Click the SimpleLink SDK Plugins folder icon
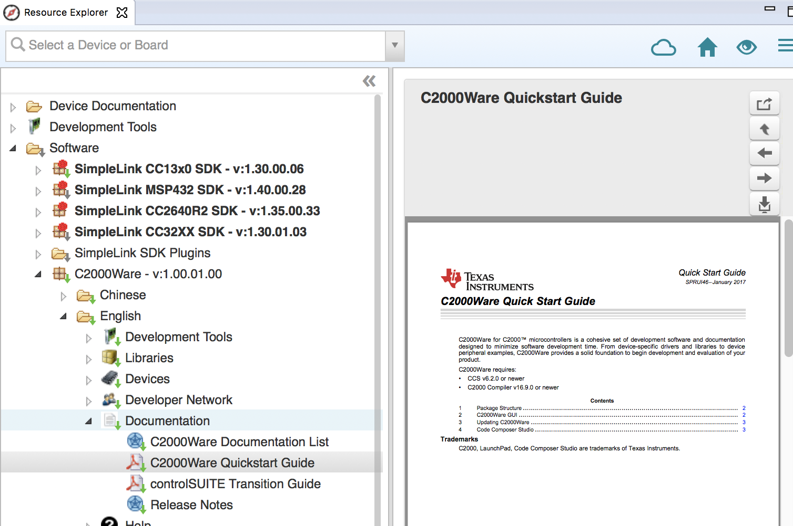Viewport: 793px width, 526px height. point(60,254)
